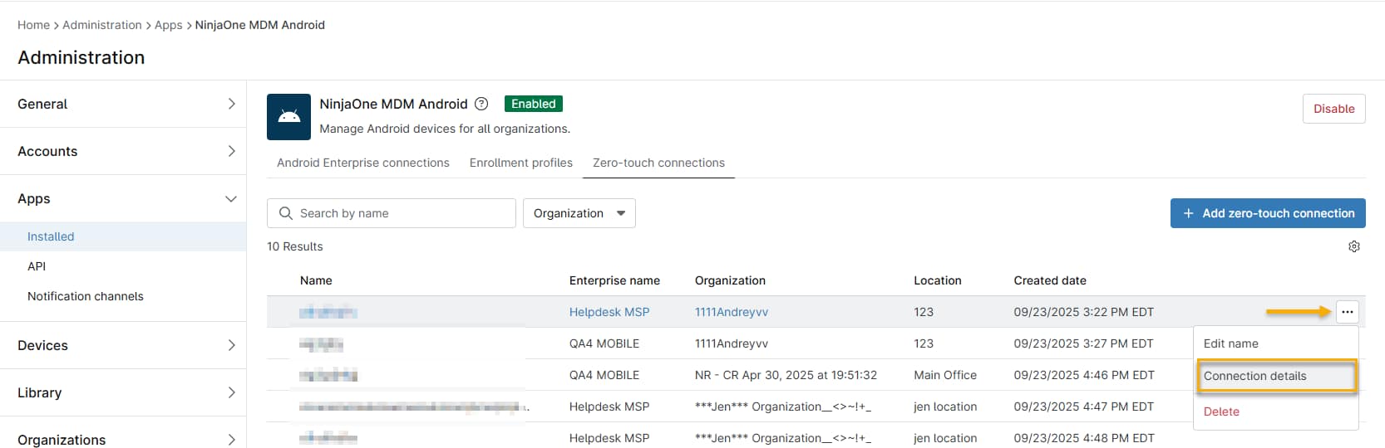This screenshot has width=1385, height=448.
Task: Click Add zero-touch connection button
Action: 1267,213
